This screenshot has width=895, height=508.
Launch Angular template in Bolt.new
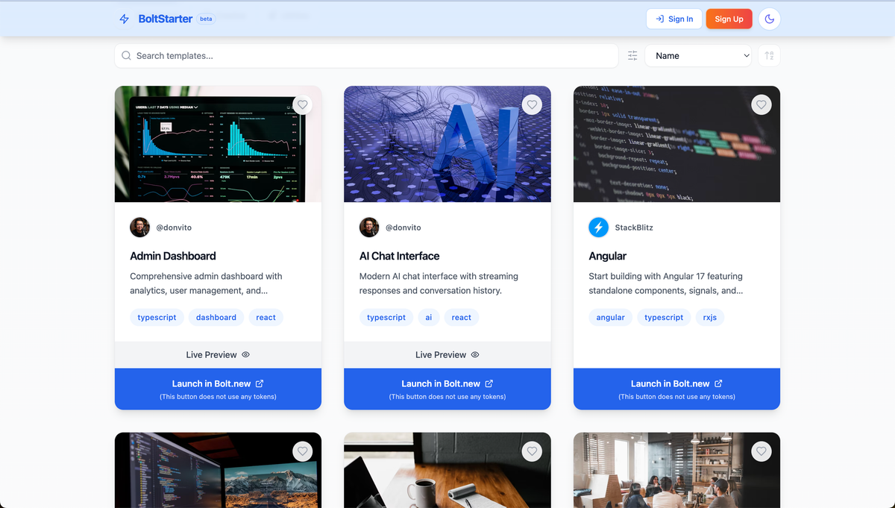click(x=676, y=389)
